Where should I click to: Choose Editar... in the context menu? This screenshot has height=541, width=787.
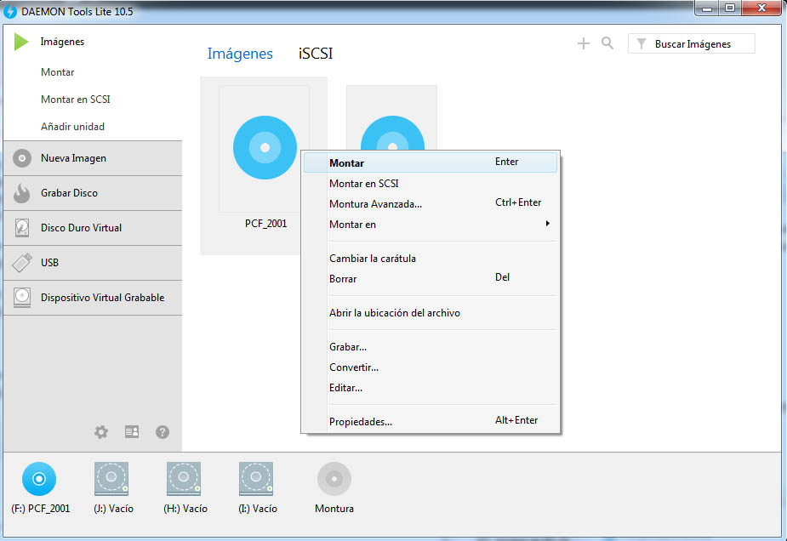click(431, 387)
